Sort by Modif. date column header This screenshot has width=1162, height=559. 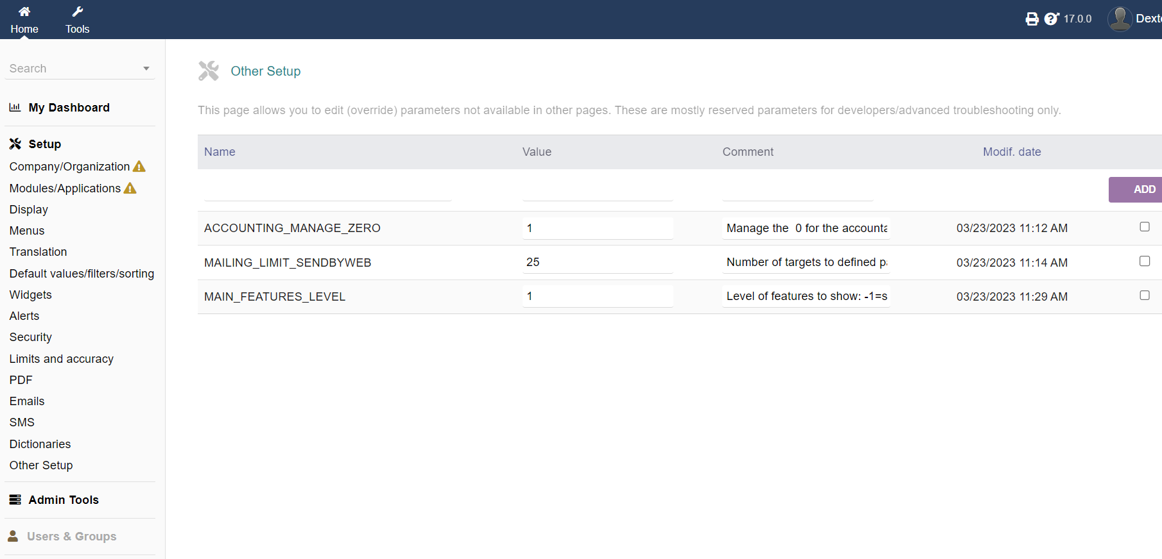point(1012,152)
